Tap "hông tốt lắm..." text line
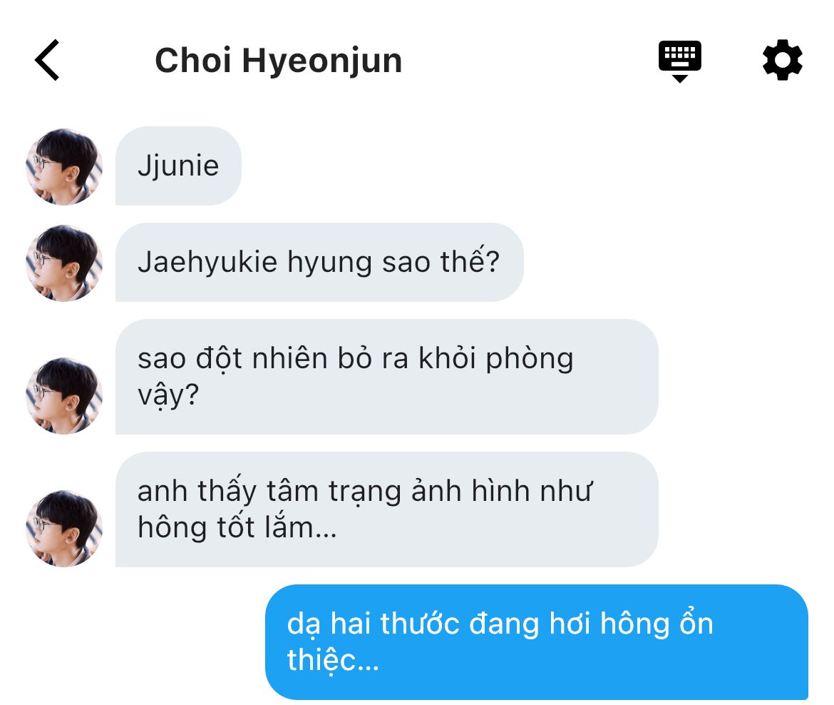Image resolution: width=834 pixels, height=705 pixels. (237, 528)
